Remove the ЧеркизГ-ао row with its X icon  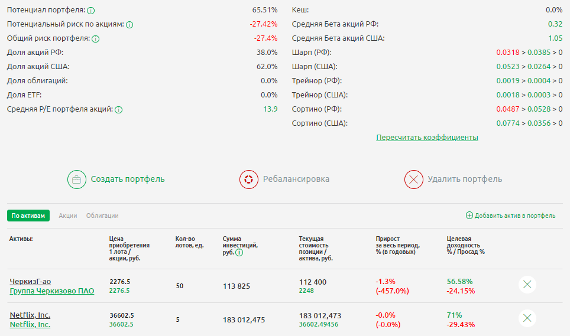click(527, 285)
